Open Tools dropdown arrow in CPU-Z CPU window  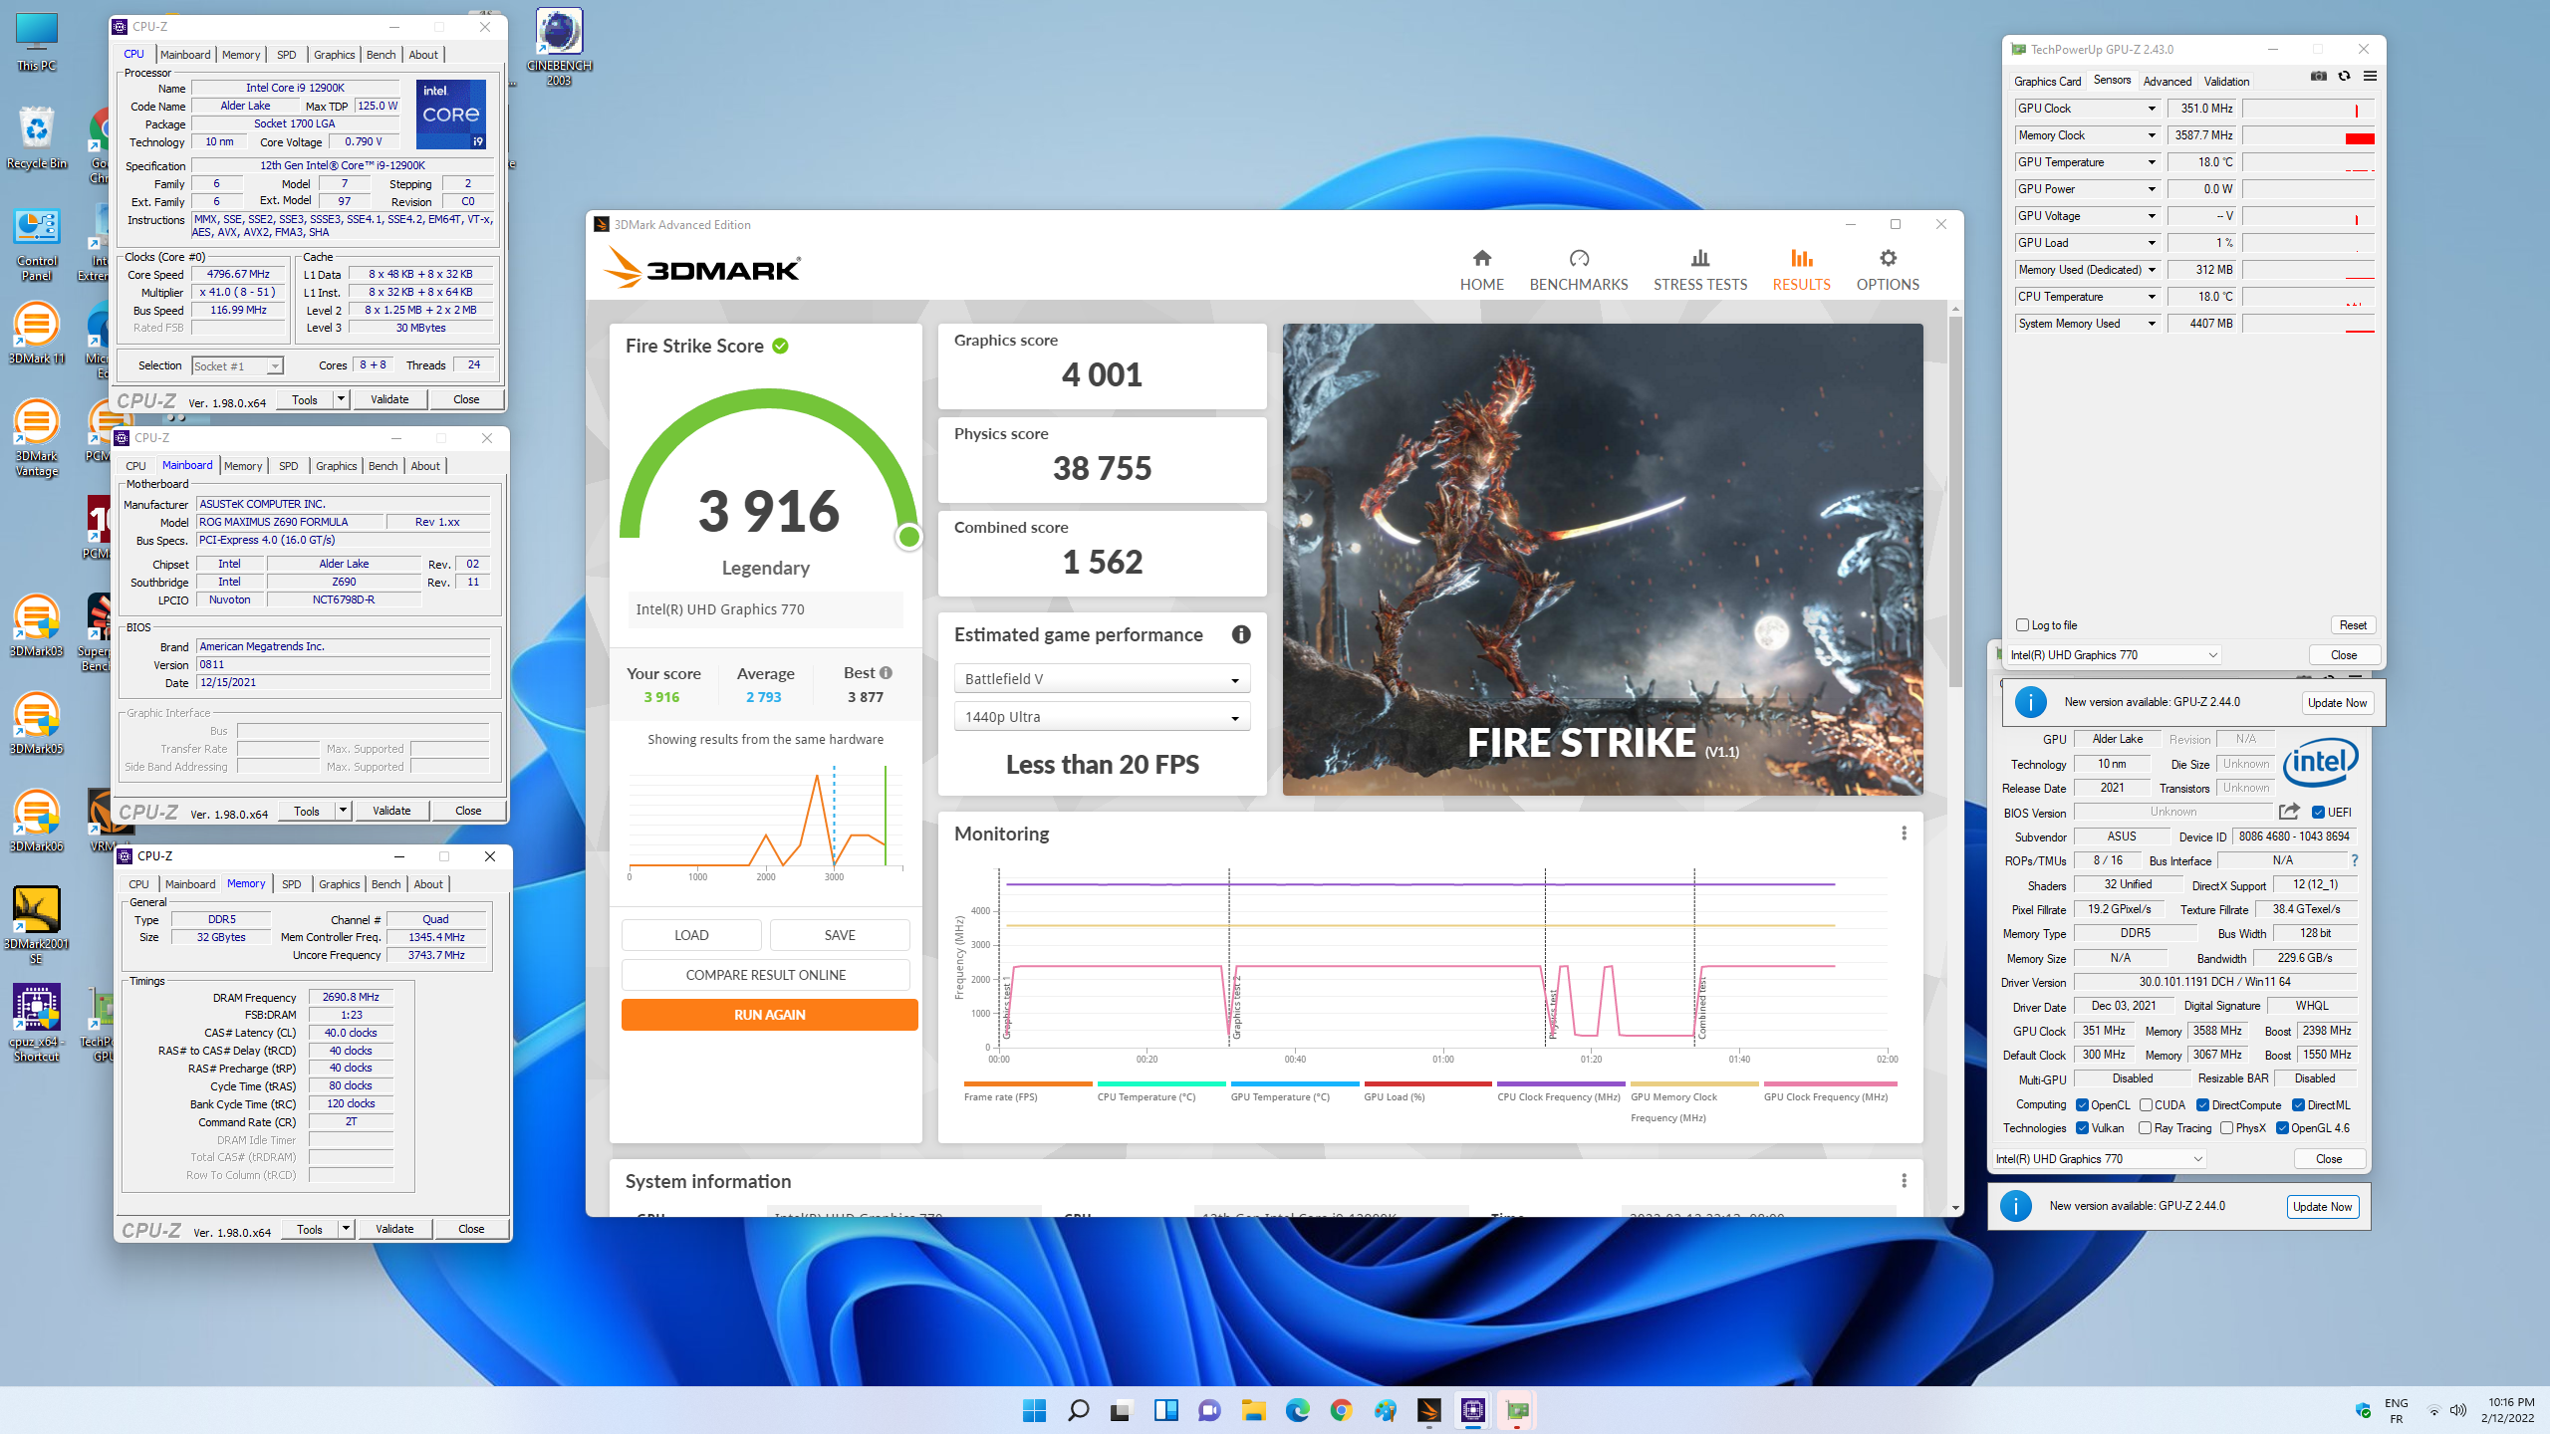tap(341, 399)
